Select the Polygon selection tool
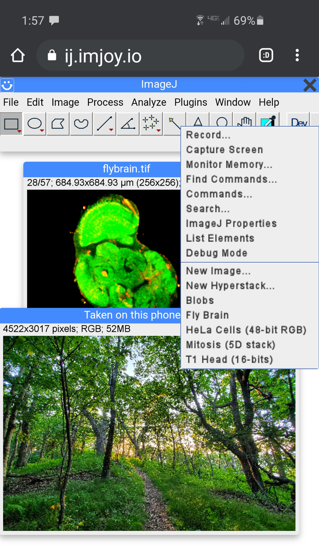Image resolution: width=319 pixels, height=550 pixels. coord(58,124)
